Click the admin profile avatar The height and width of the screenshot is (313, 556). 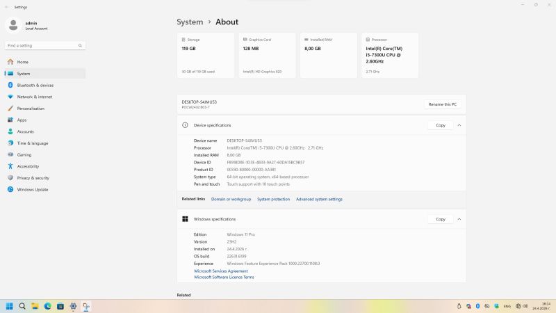point(13,25)
